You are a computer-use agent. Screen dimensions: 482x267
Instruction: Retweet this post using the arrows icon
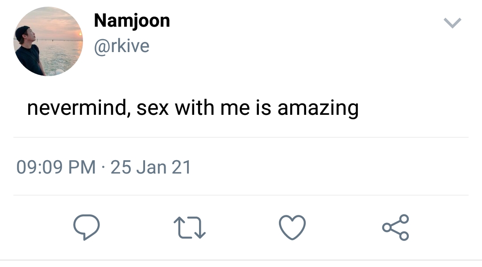pos(189,227)
